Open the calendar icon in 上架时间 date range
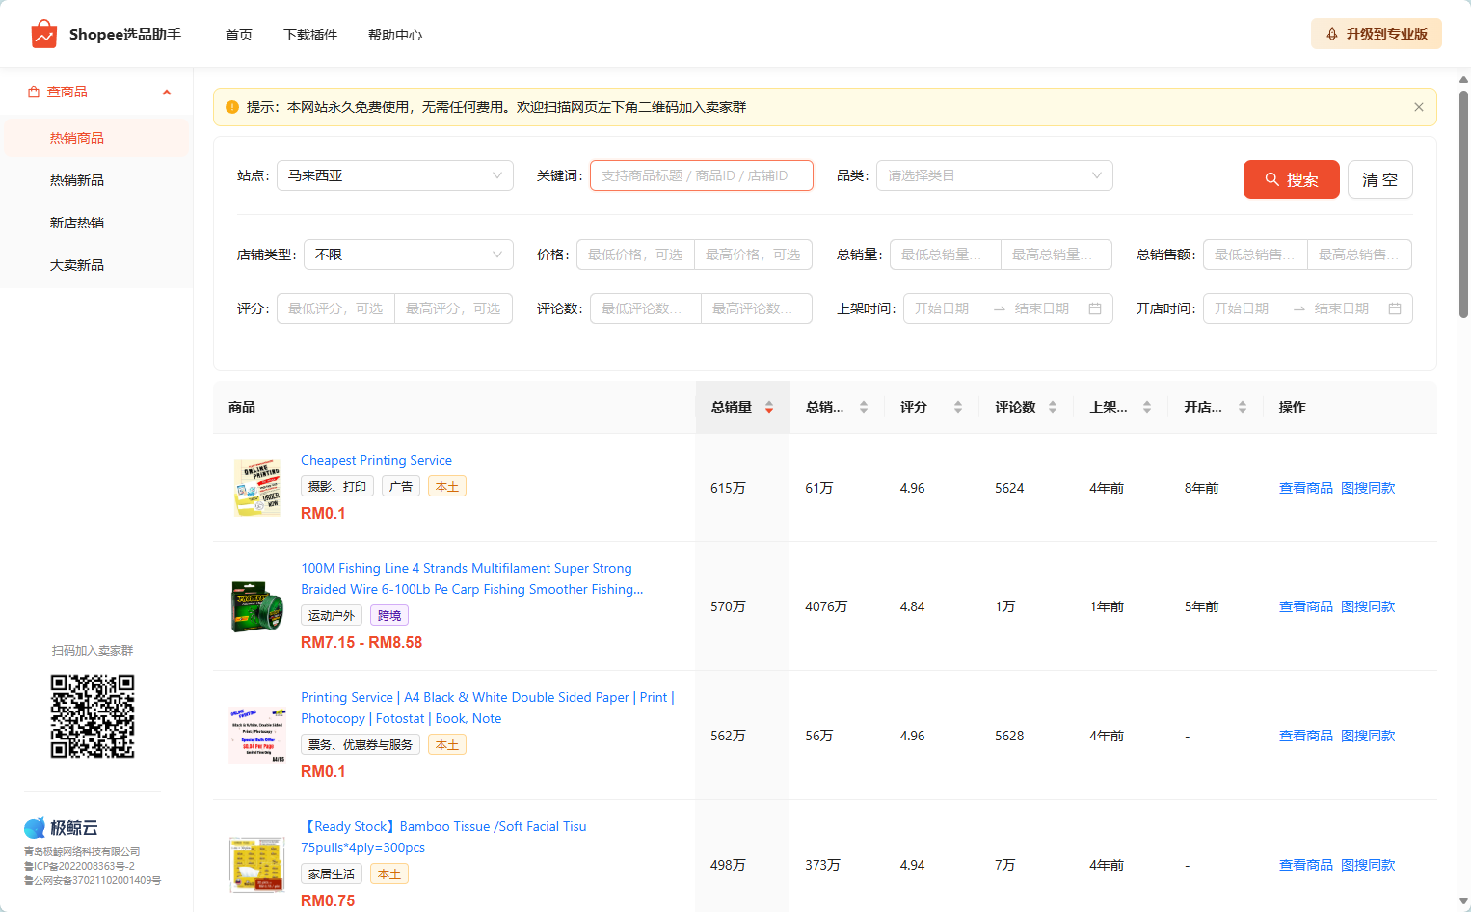Viewport: 1471px width, 912px height. click(1095, 308)
